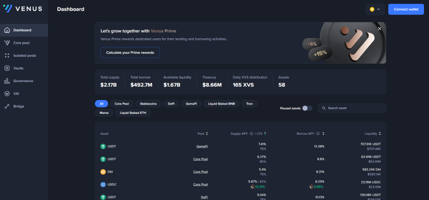This screenshot has height=200, width=429.
Task: Select the Liquid Staked BNB filter
Action: click(221, 103)
